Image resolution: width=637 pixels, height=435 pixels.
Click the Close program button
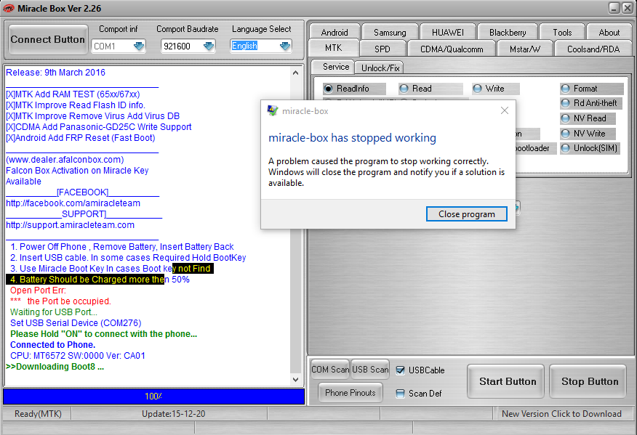coord(466,214)
